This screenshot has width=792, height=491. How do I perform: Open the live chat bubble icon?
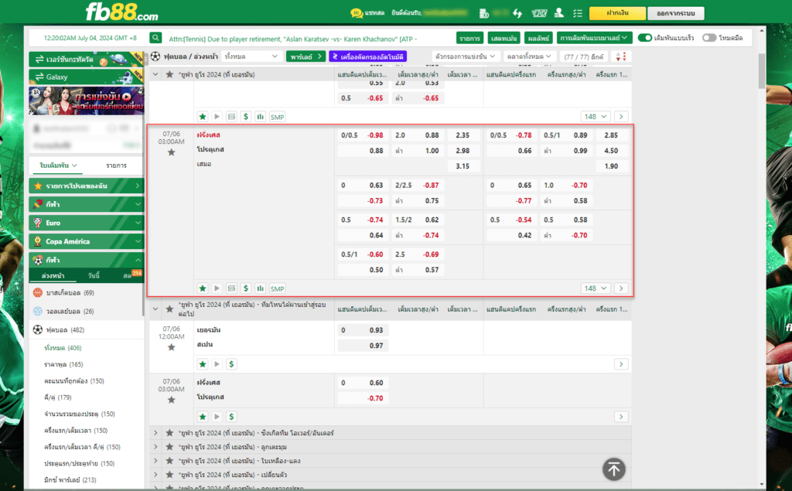(x=357, y=13)
